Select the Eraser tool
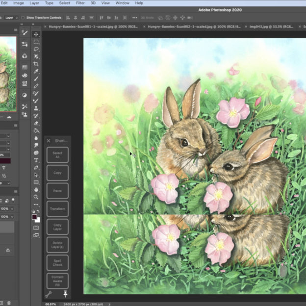The image size is (306, 306). coord(36,123)
